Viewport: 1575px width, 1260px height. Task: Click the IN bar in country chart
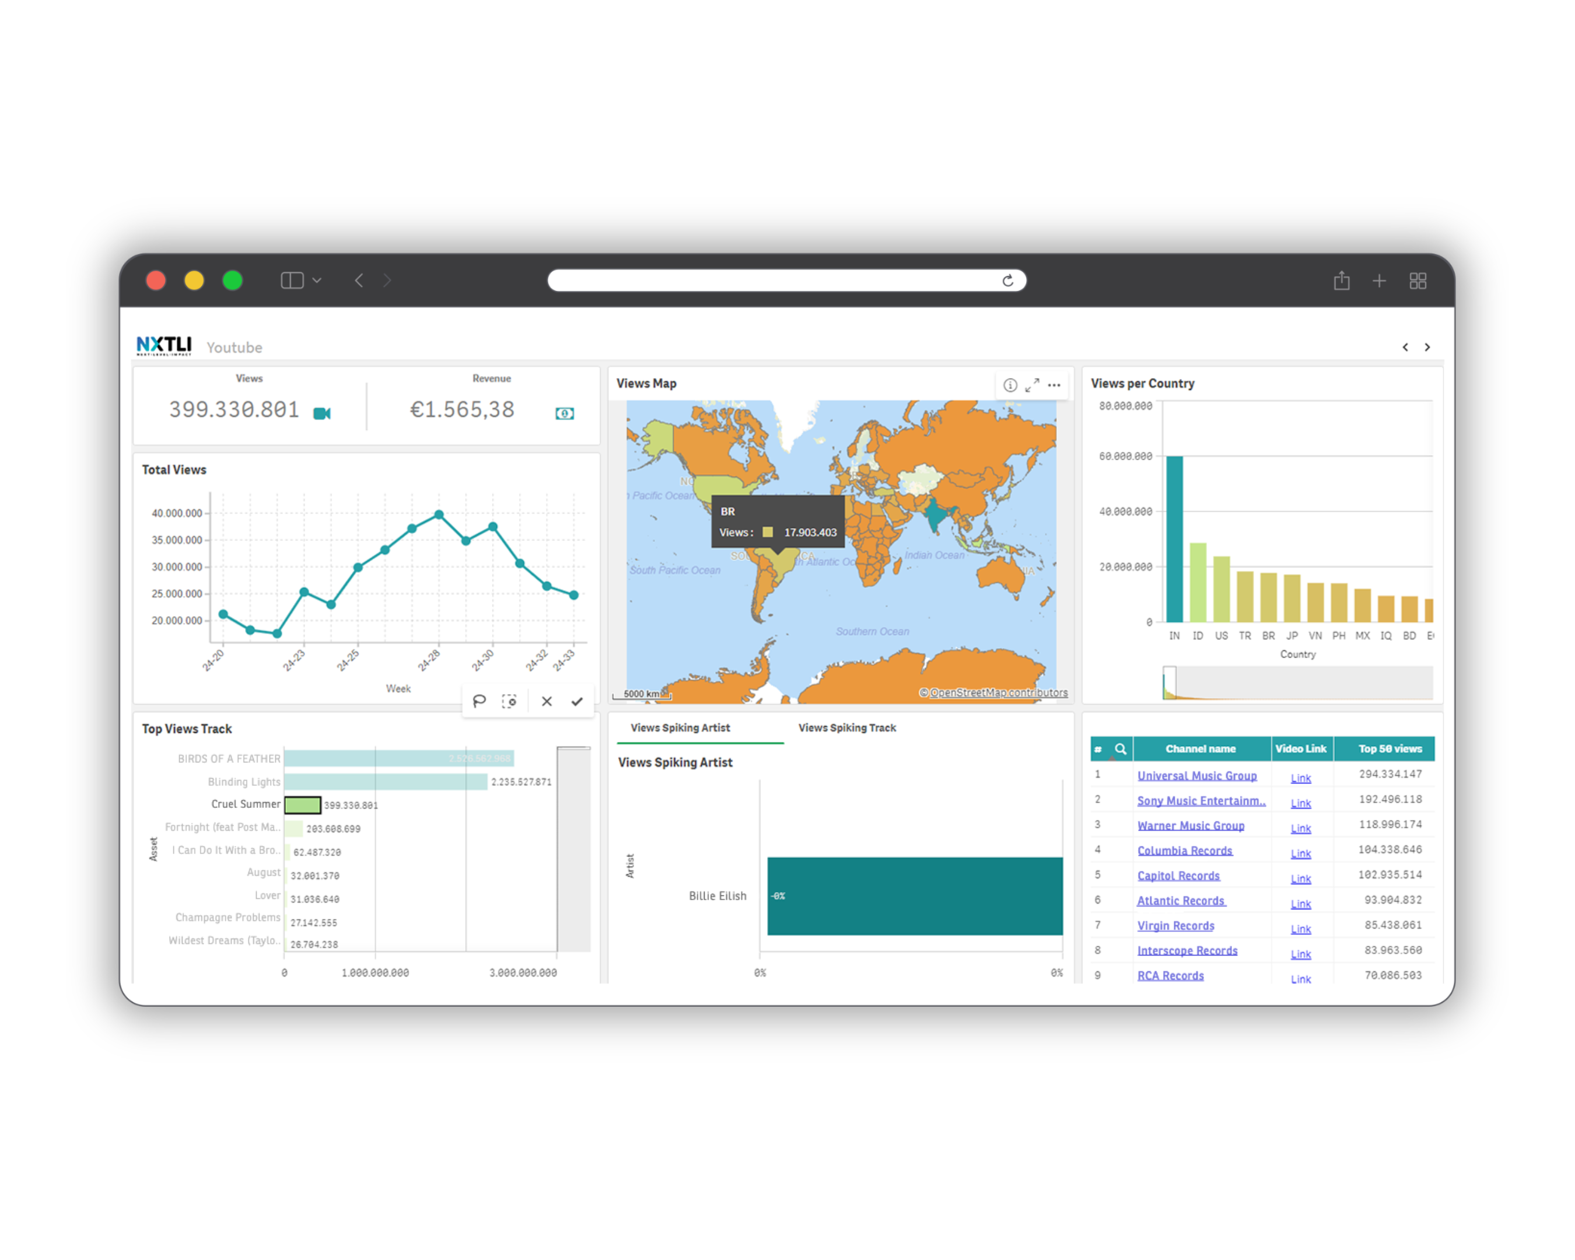[x=1175, y=539]
